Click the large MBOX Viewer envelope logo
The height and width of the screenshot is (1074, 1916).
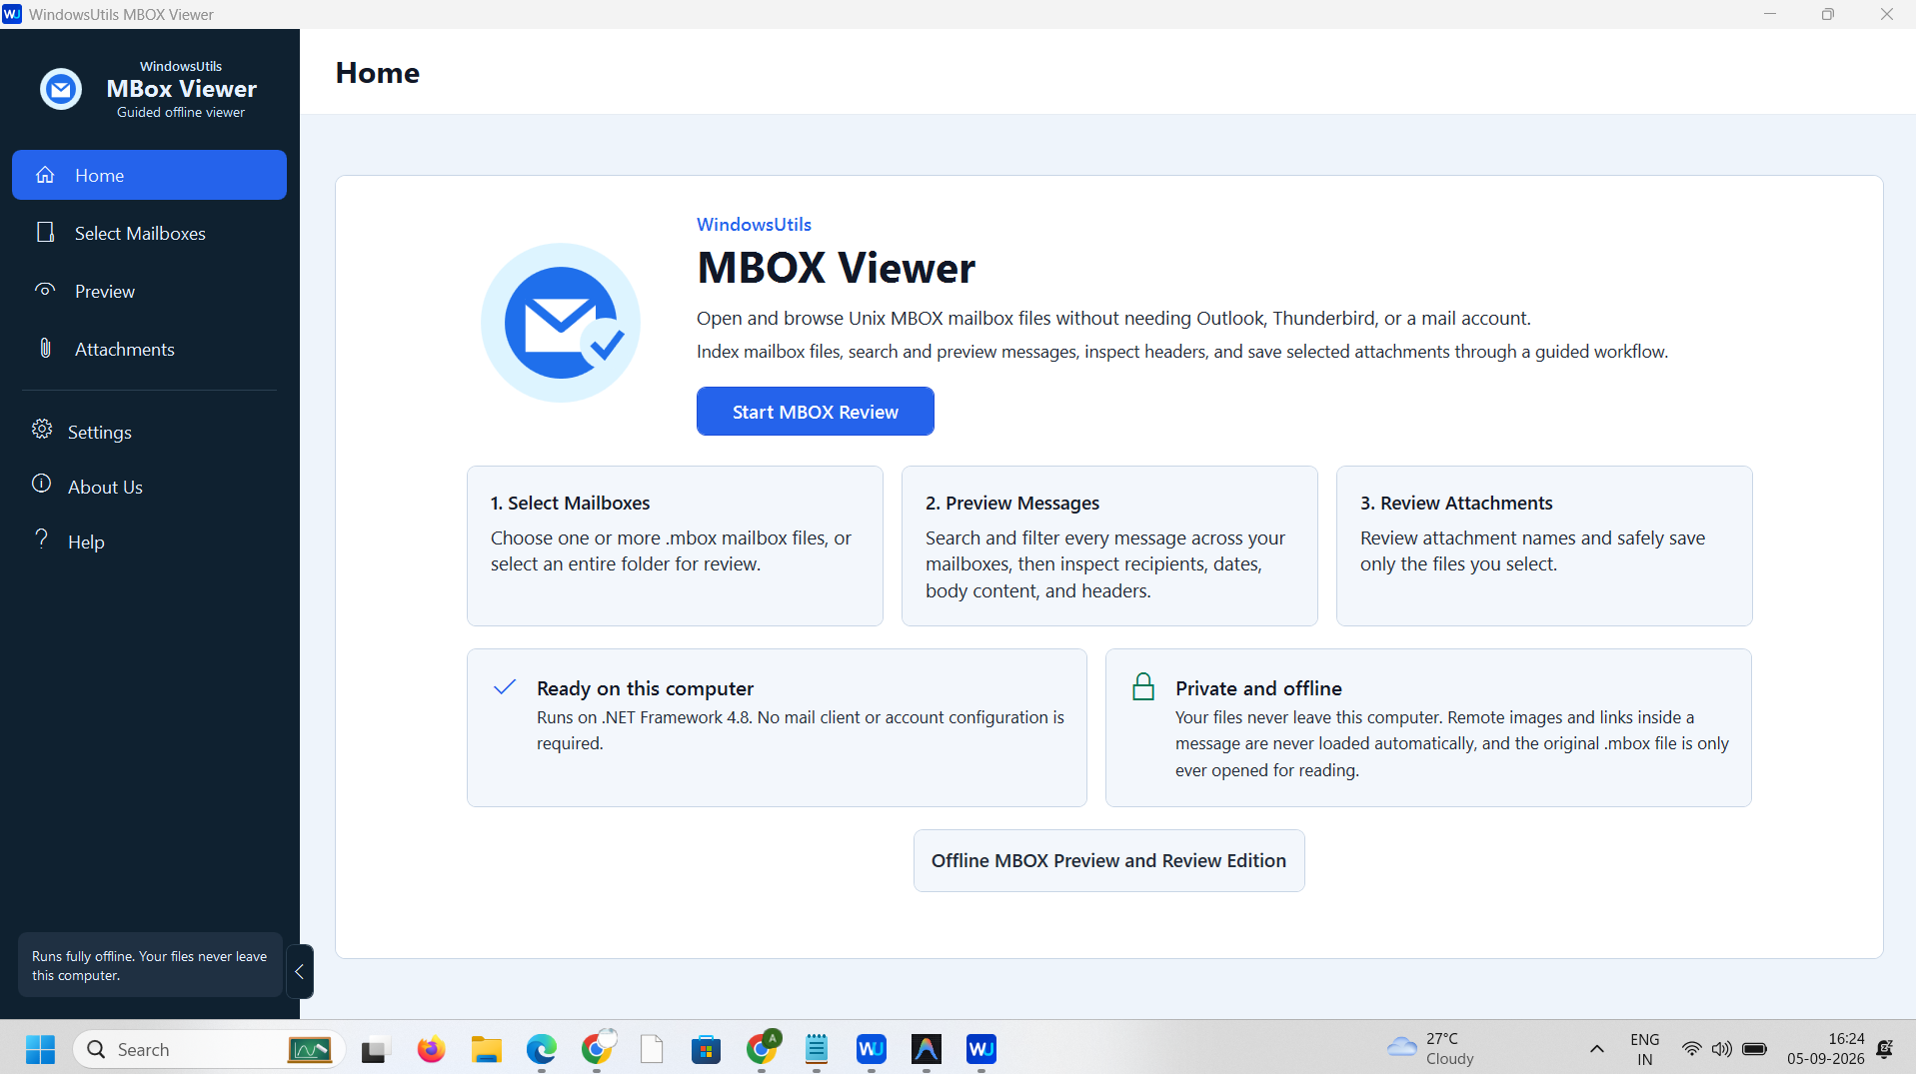tap(561, 323)
